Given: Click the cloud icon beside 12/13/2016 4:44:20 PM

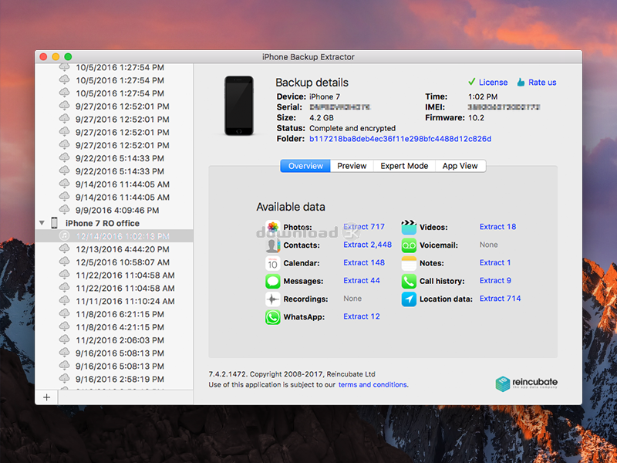Looking at the screenshot, I should pyautogui.click(x=64, y=248).
